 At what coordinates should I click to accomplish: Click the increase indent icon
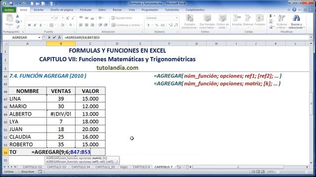coord(106,25)
